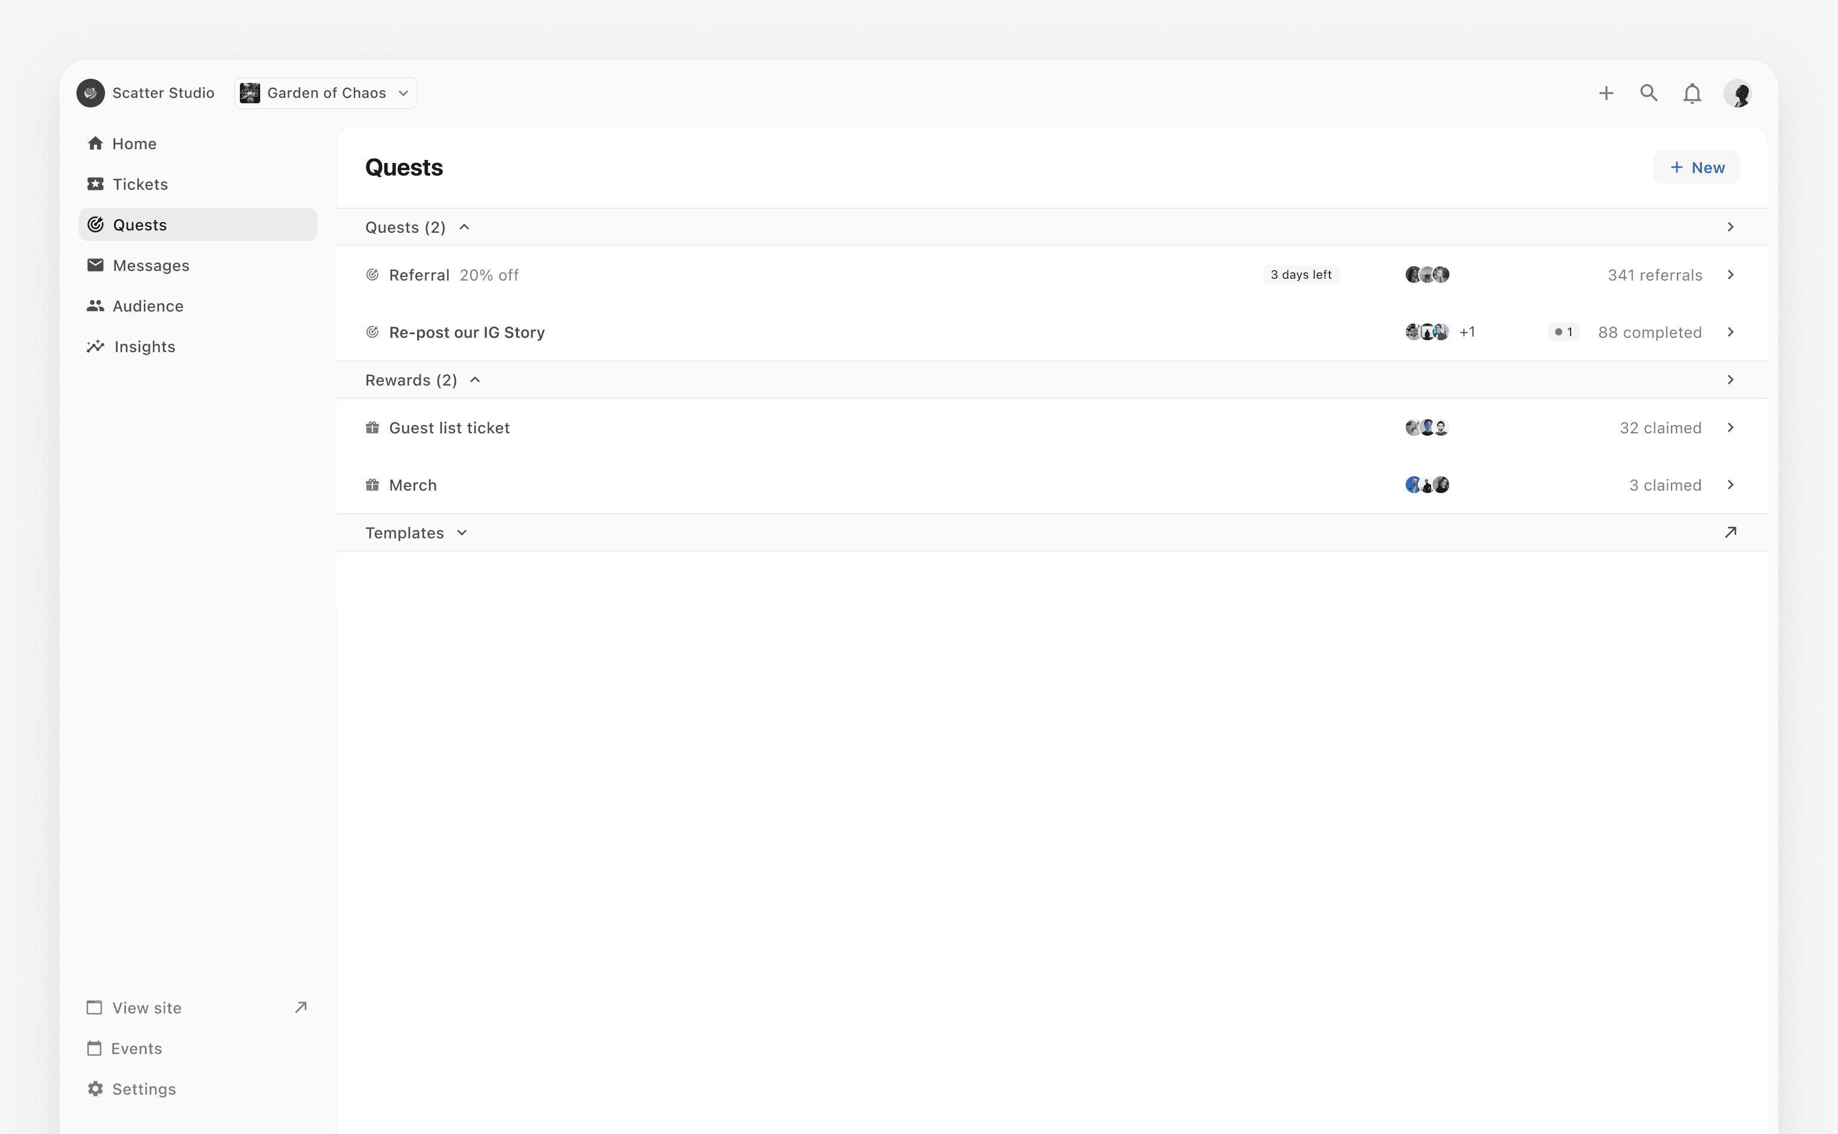
Task: Open external Templates arrow icon
Action: click(1730, 532)
